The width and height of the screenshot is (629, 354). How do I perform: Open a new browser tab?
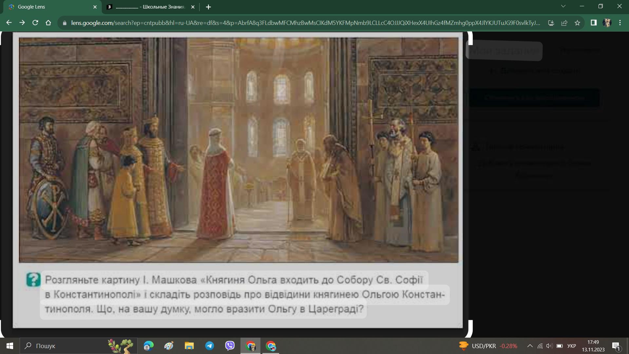tap(208, 7)
